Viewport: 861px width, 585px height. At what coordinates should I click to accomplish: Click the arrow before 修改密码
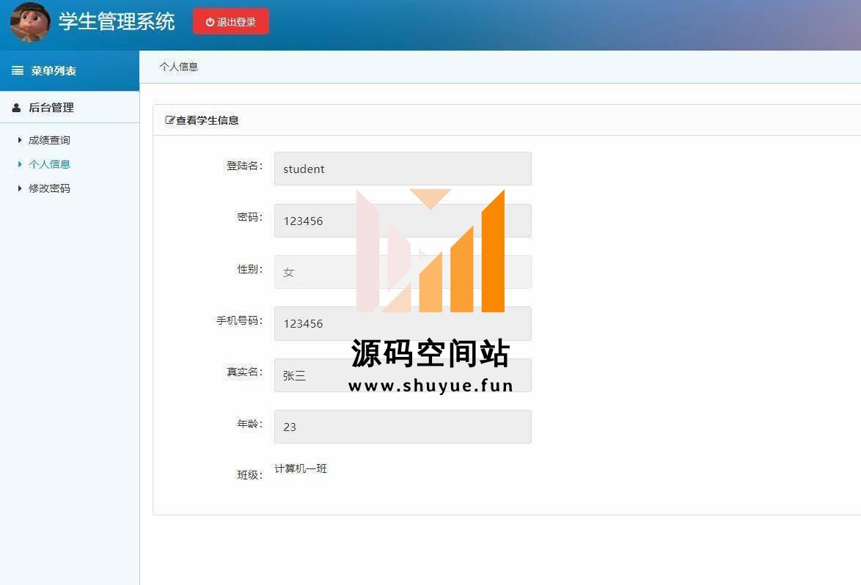coord(20,188)
